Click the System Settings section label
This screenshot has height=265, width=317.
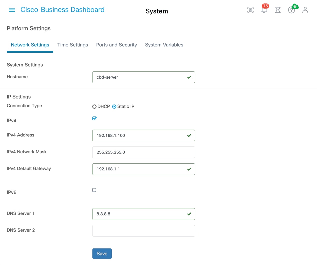25,65
